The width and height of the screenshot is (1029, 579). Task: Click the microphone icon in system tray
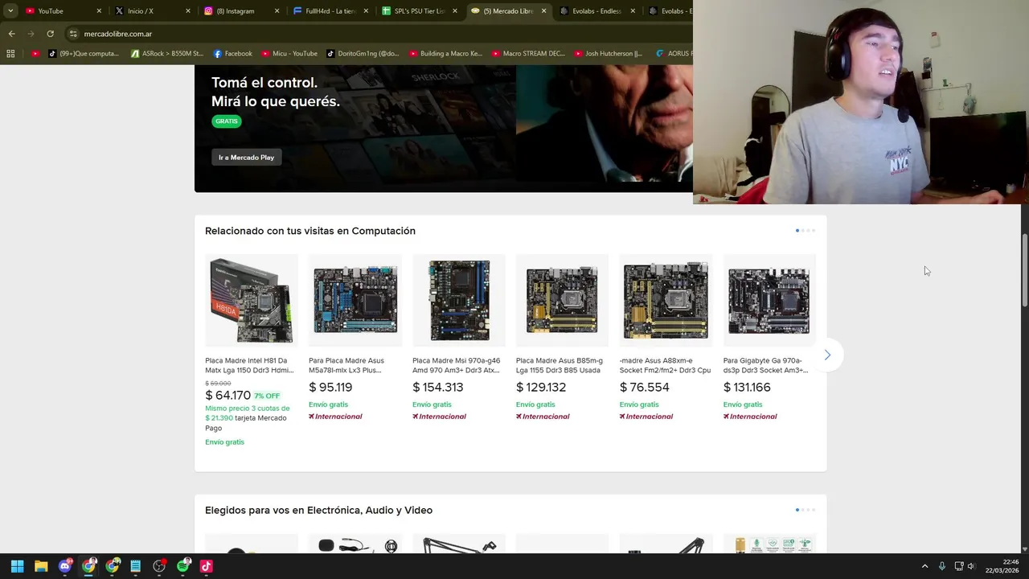(x=941, y=566)
